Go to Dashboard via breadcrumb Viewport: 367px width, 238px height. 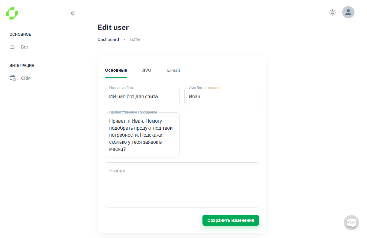pyautogui.click(x=108, y=39)
